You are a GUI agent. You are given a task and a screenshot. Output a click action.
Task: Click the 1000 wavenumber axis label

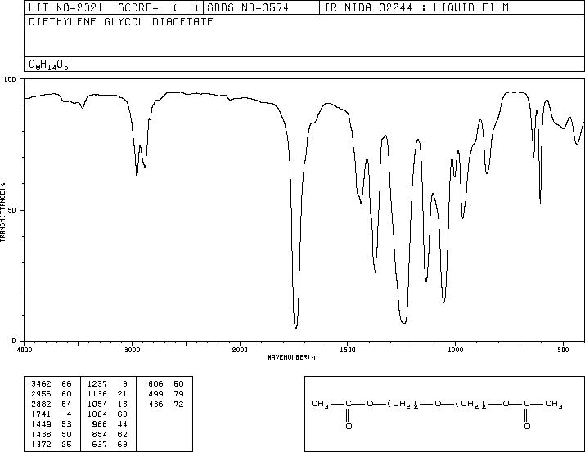pyautogui.click(x=455, y=350)
